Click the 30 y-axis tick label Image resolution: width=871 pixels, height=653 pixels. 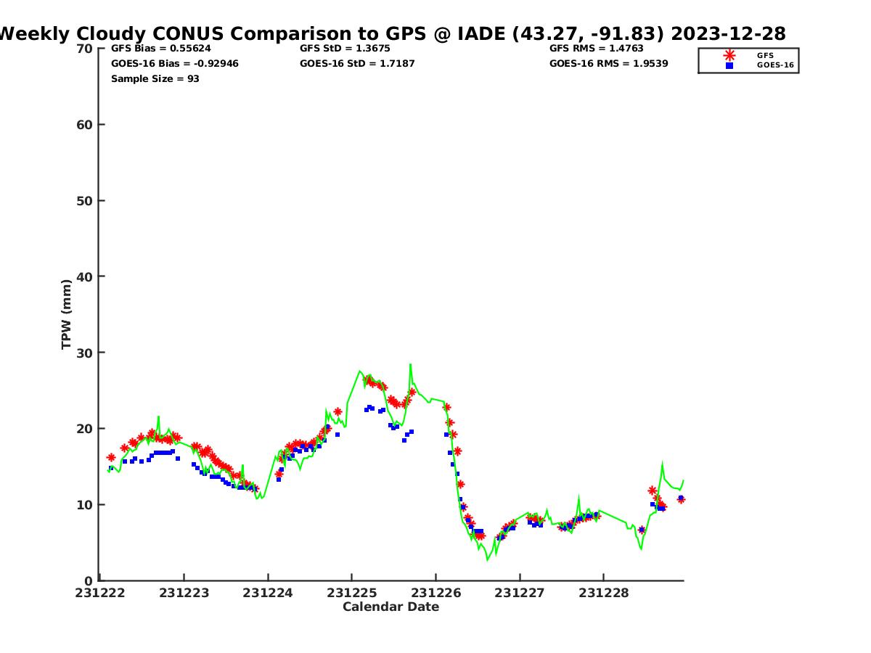point(85,353)
